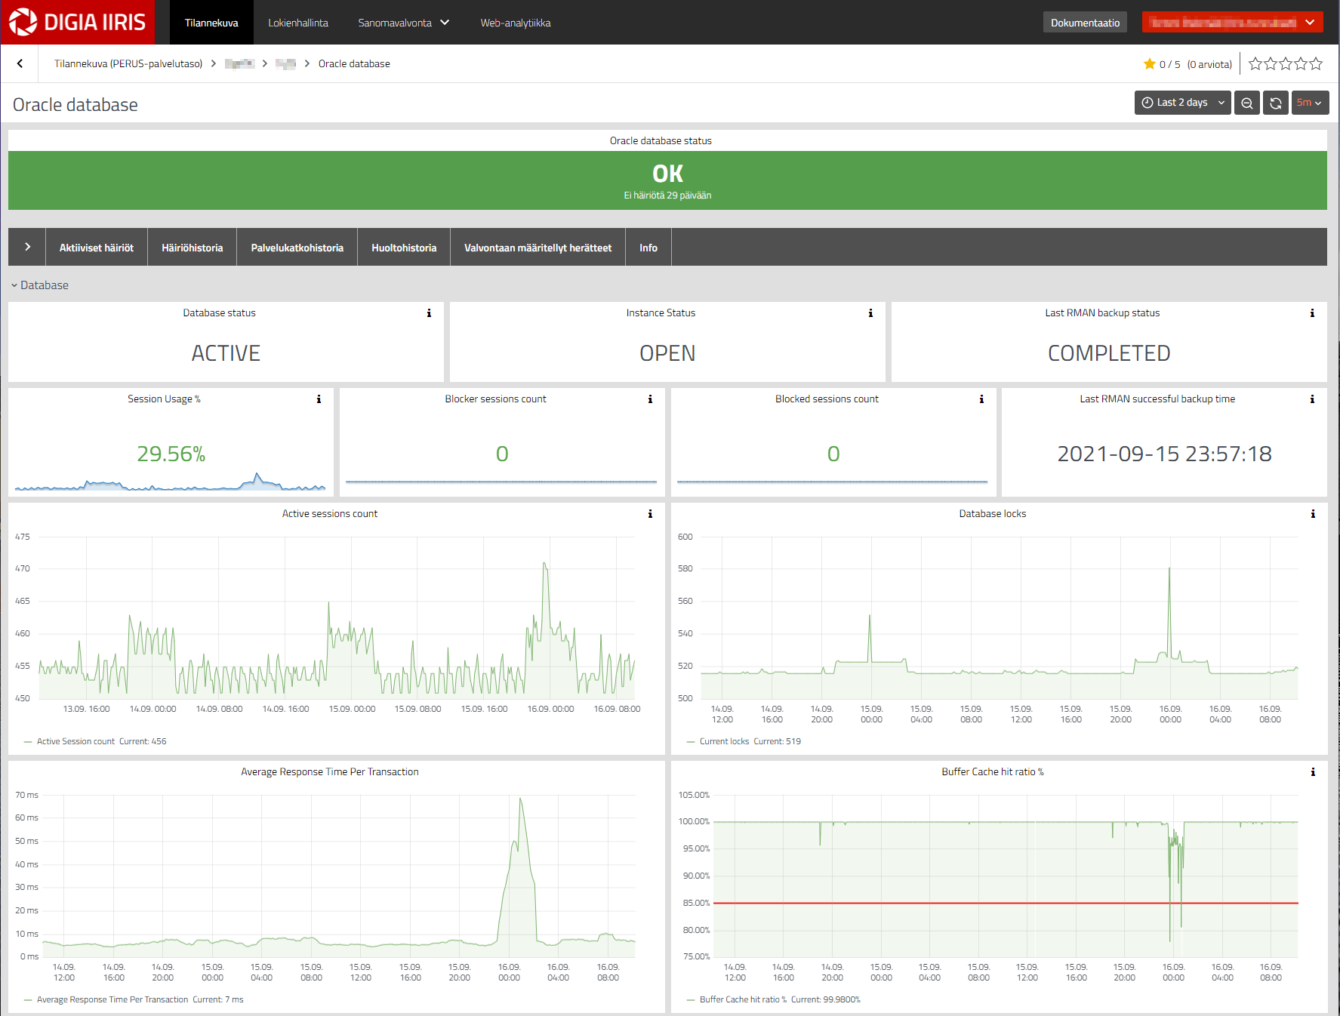This screenshot has width=1340, height=1016.
Task: Open info icon on Database status panel
Action: tap(429, 313)
